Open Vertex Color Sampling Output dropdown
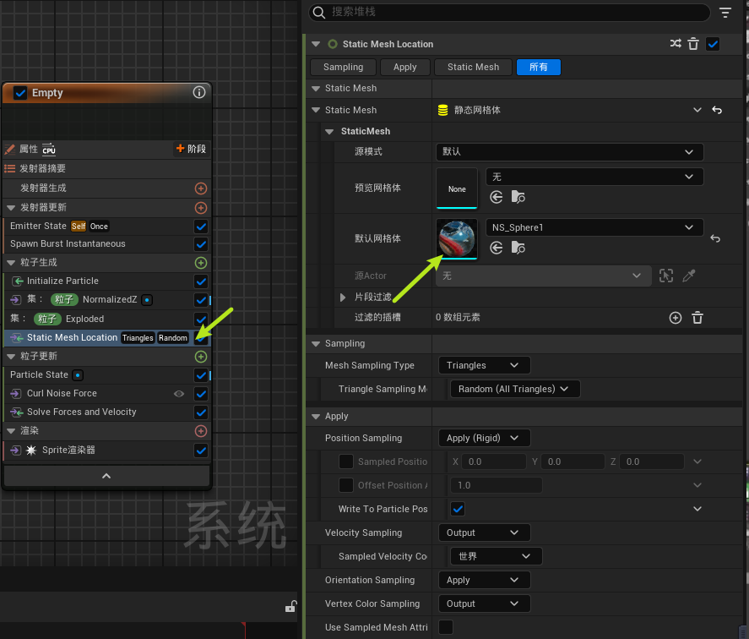749x639 pixels. pyautogui.click(x=484, y=603)
